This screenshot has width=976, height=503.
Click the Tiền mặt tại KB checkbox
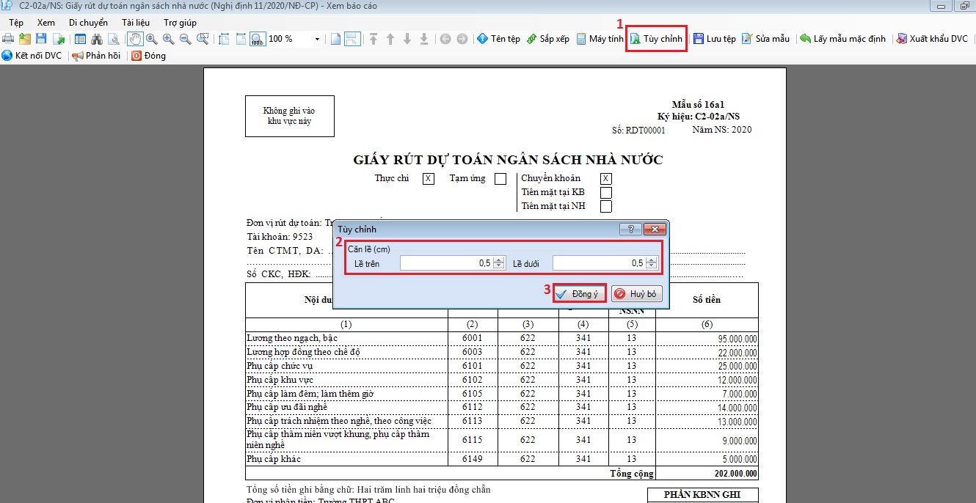606,192
